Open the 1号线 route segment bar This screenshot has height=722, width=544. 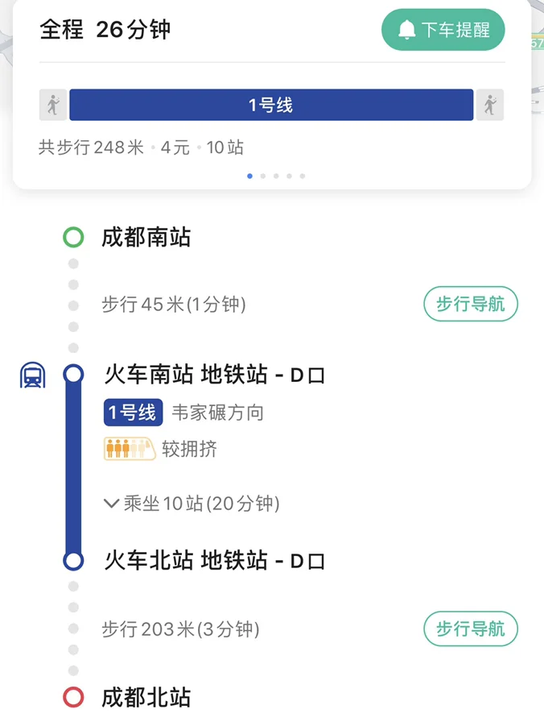(x=272, y=104)
